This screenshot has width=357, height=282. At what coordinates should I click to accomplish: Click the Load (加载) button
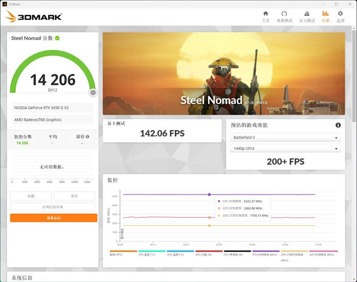31,196
